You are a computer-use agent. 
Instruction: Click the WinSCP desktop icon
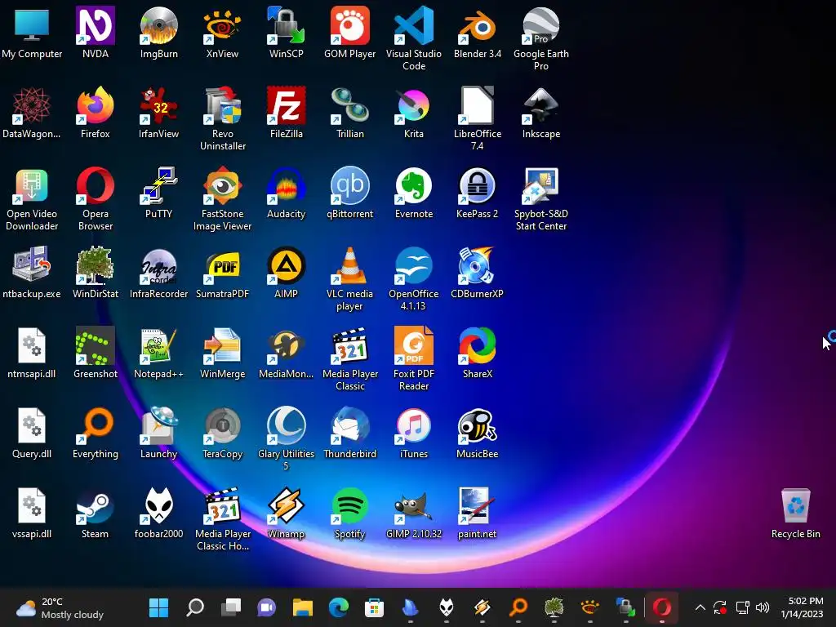coord(287,25)
